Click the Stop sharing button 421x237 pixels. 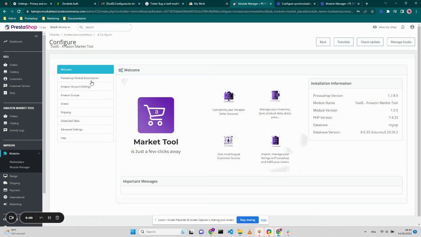coord(247,220)
